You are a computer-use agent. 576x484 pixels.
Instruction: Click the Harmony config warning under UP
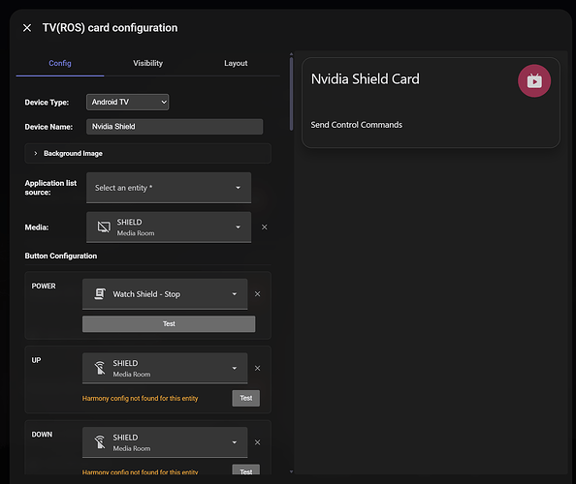[x=140, y=399]
